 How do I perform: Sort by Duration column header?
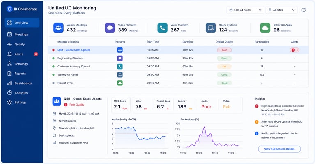pyautogui.click(x=188, y=42)
